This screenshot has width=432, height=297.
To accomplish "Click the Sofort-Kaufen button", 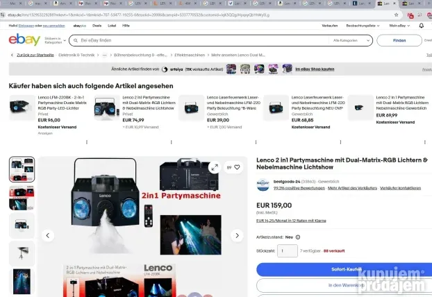I will point(344,269).
